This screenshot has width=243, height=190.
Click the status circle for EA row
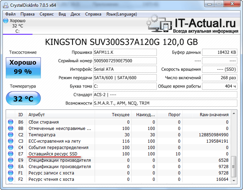(11, 166)
